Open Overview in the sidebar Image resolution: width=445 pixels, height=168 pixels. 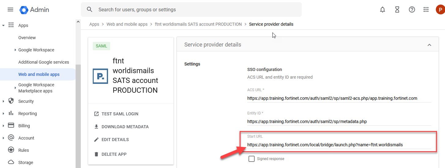coord(27,38)
